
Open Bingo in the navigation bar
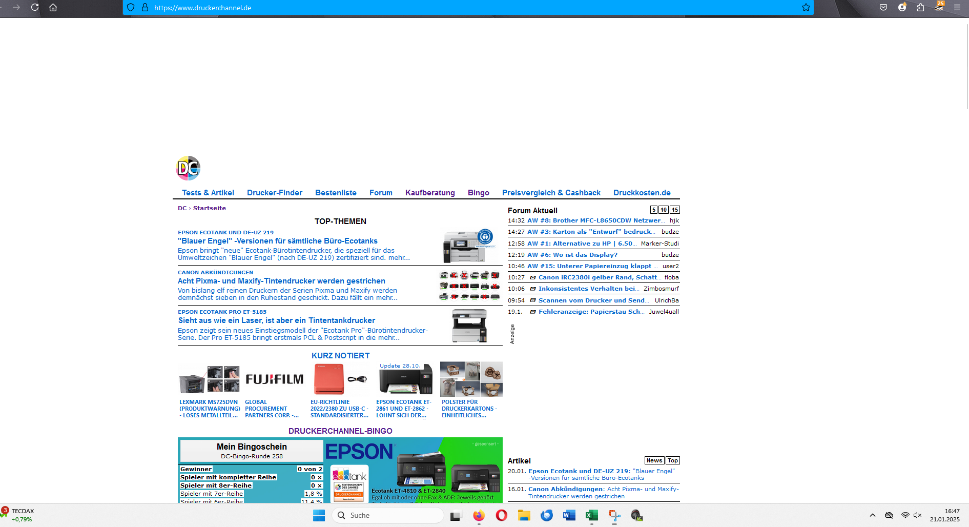pyautogui.click(x=479, y=193)
